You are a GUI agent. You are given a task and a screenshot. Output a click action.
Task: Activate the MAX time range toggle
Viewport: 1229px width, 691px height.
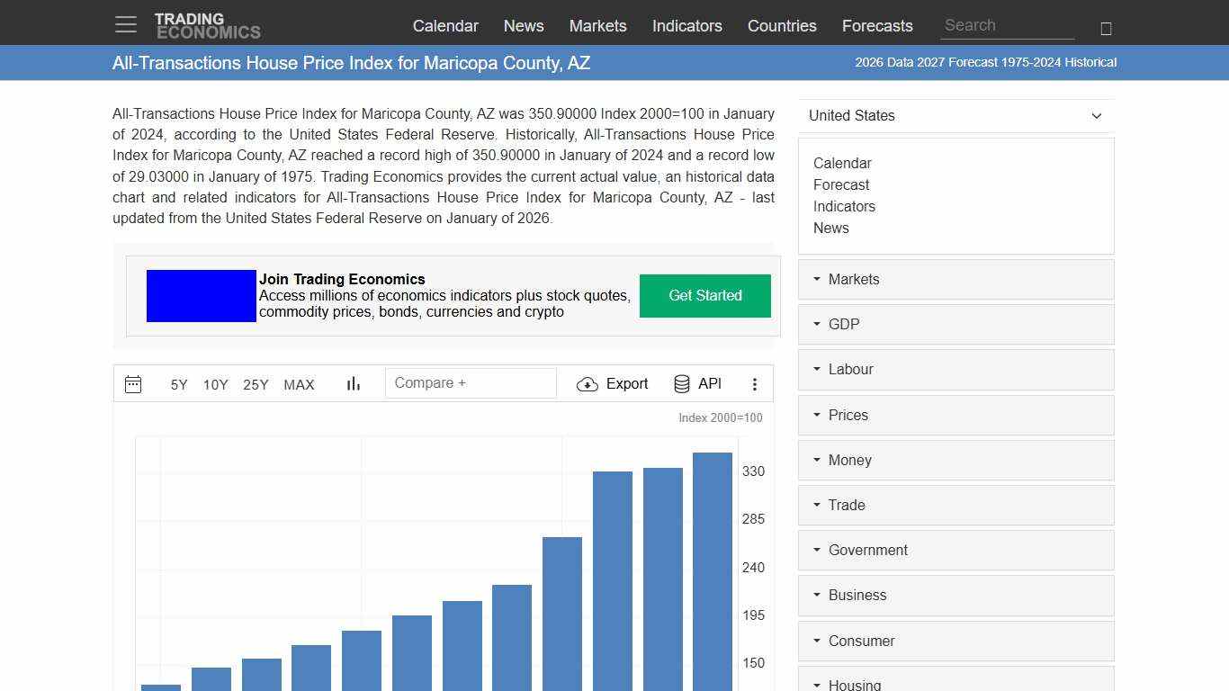pos(299,384)
